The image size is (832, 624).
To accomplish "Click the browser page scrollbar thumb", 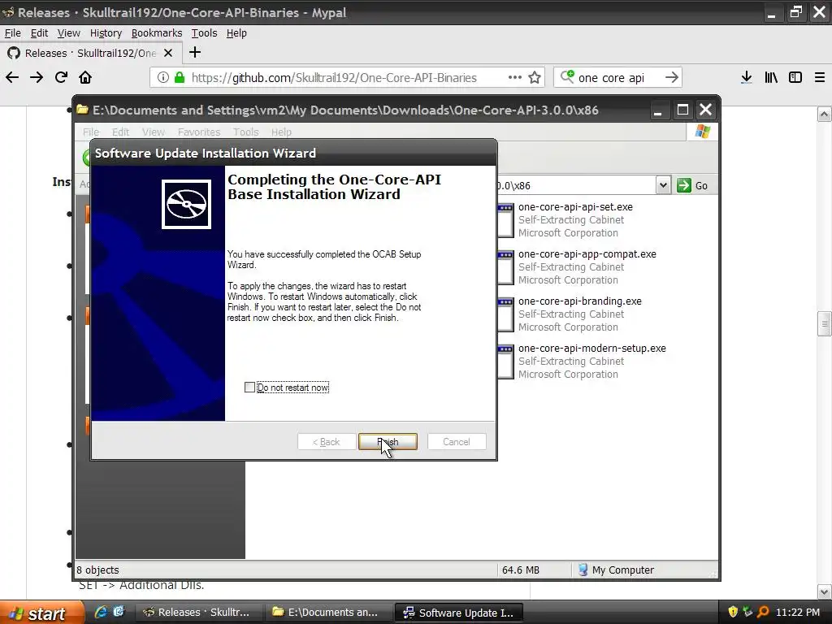I will point(824,323).
